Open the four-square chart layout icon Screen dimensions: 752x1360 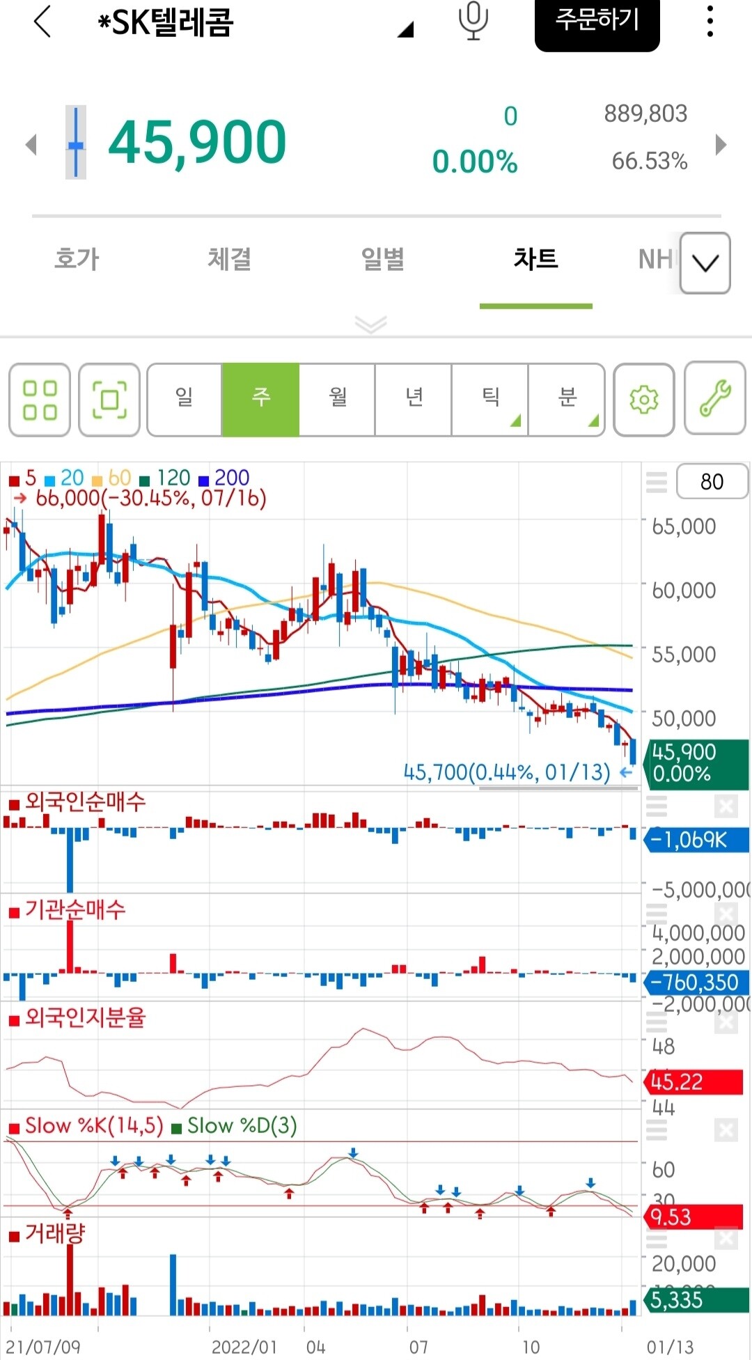[x=40, y=400]
